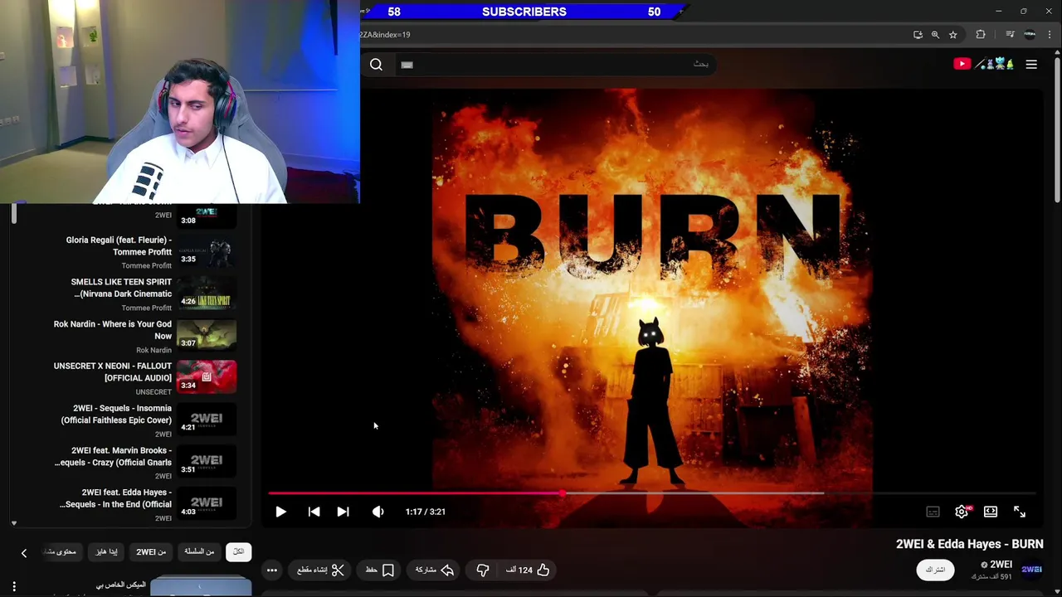Click FALLOUT red thumbnail 3:34
Screen dimensions: 1062x597
click(x=207, y=377)
